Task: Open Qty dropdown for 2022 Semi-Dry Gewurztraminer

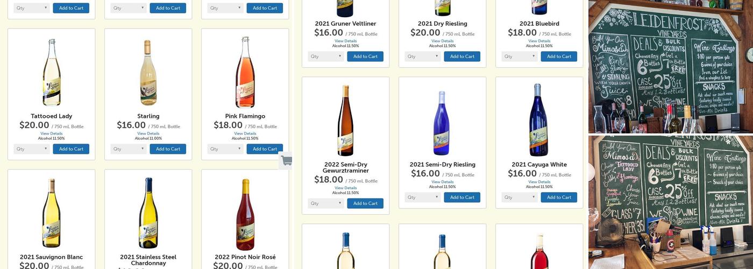Action: [326, 203]
